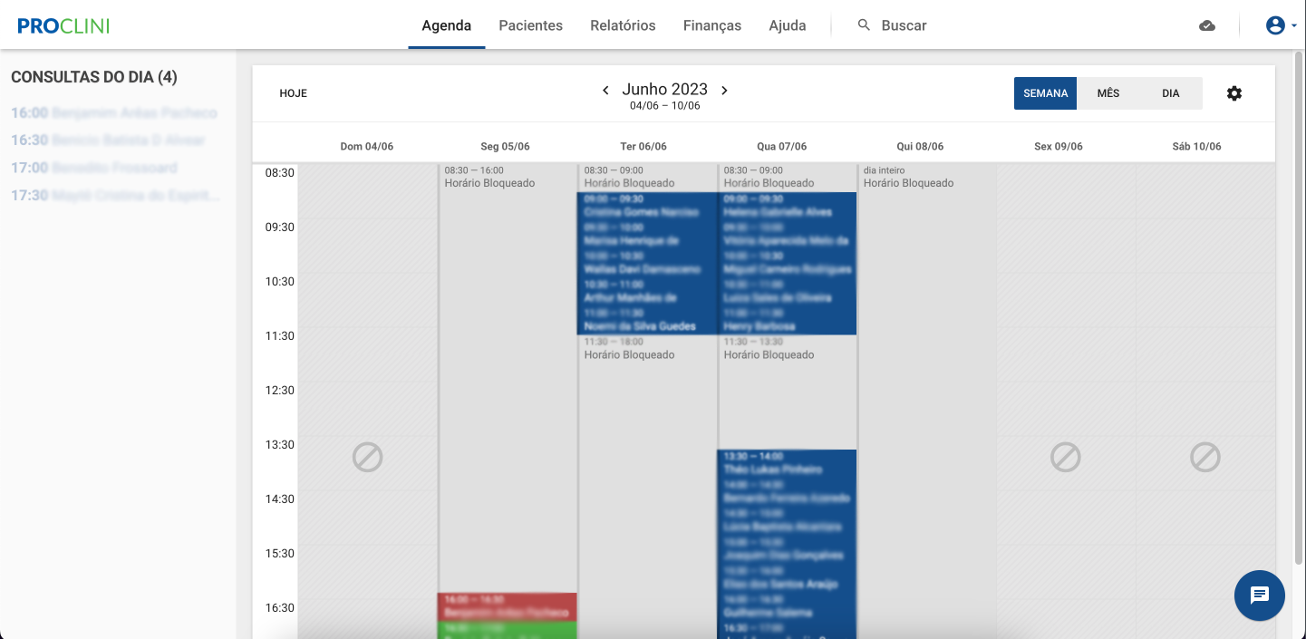Click the HOJE button
Viewport: 1306px width, 639px height.
(x=294, y=92)
